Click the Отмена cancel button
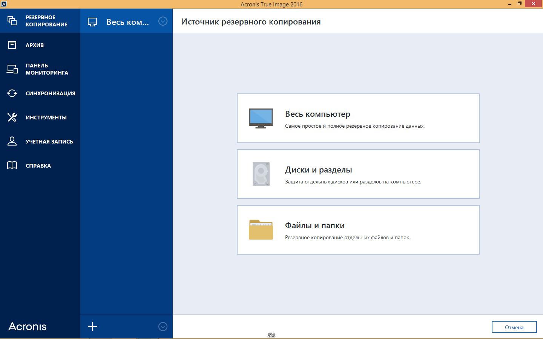 [x=514, y=327]
